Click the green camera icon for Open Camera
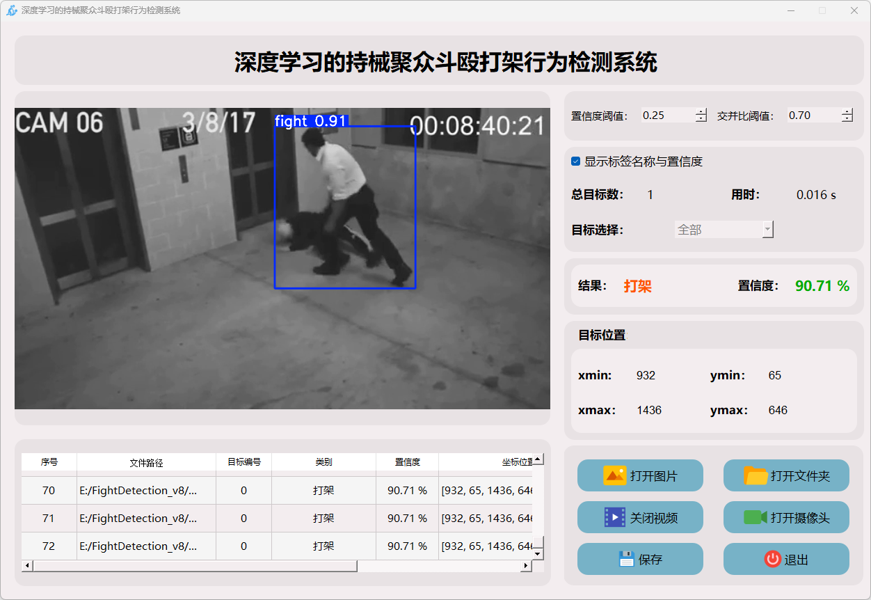Viewport: 871px width, 600px height. point(756,518)
